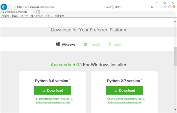Open the Home page icon

(x=161, y=7)
